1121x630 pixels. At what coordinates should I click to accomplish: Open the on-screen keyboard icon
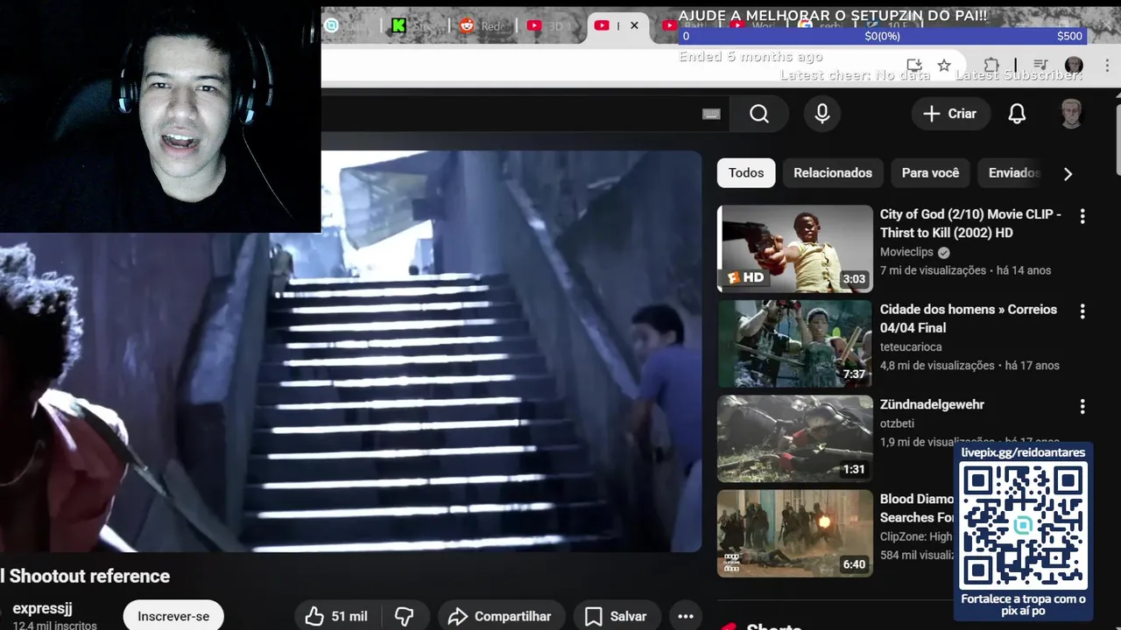coord(711,114)
